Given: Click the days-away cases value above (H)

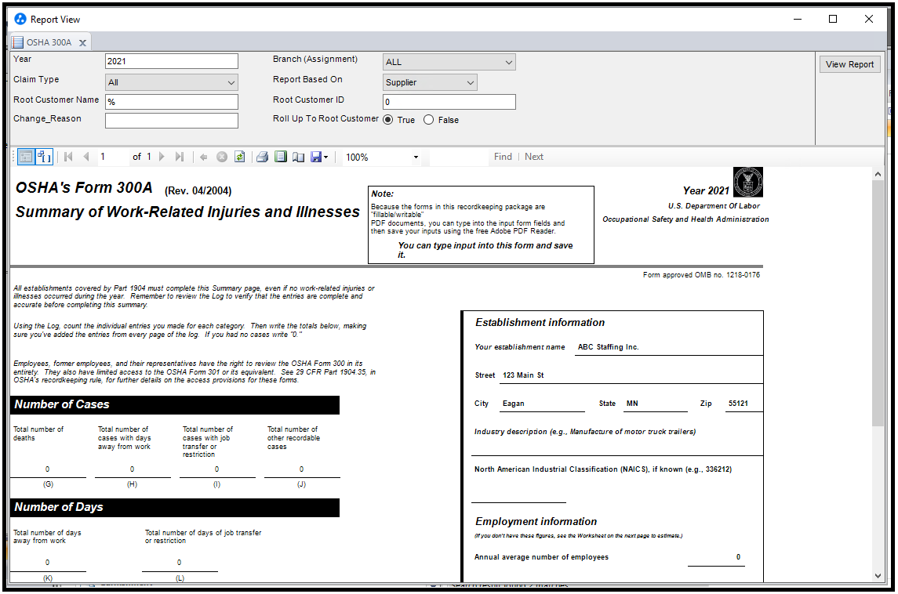Looking at the screenshot, I should [x=133, y=469].
